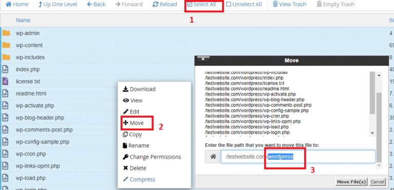
Task: Select the wp-admin row name
Action: pos(28,33)
